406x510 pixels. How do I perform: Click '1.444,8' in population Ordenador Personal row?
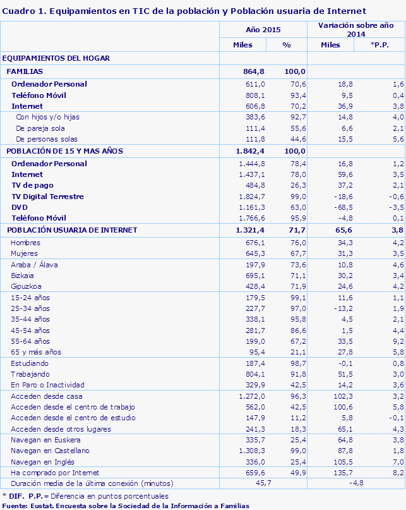click(x=252, y=164)
